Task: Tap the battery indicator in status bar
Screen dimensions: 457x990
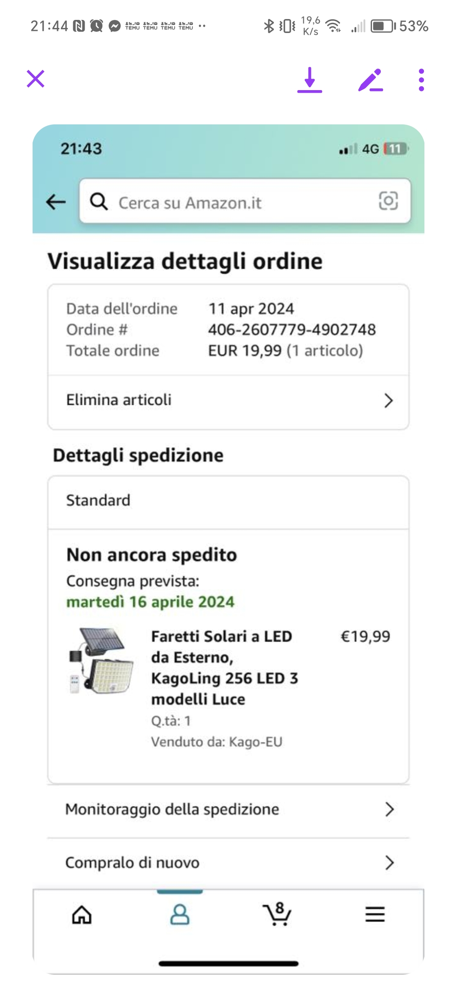Action: (383, 26)
